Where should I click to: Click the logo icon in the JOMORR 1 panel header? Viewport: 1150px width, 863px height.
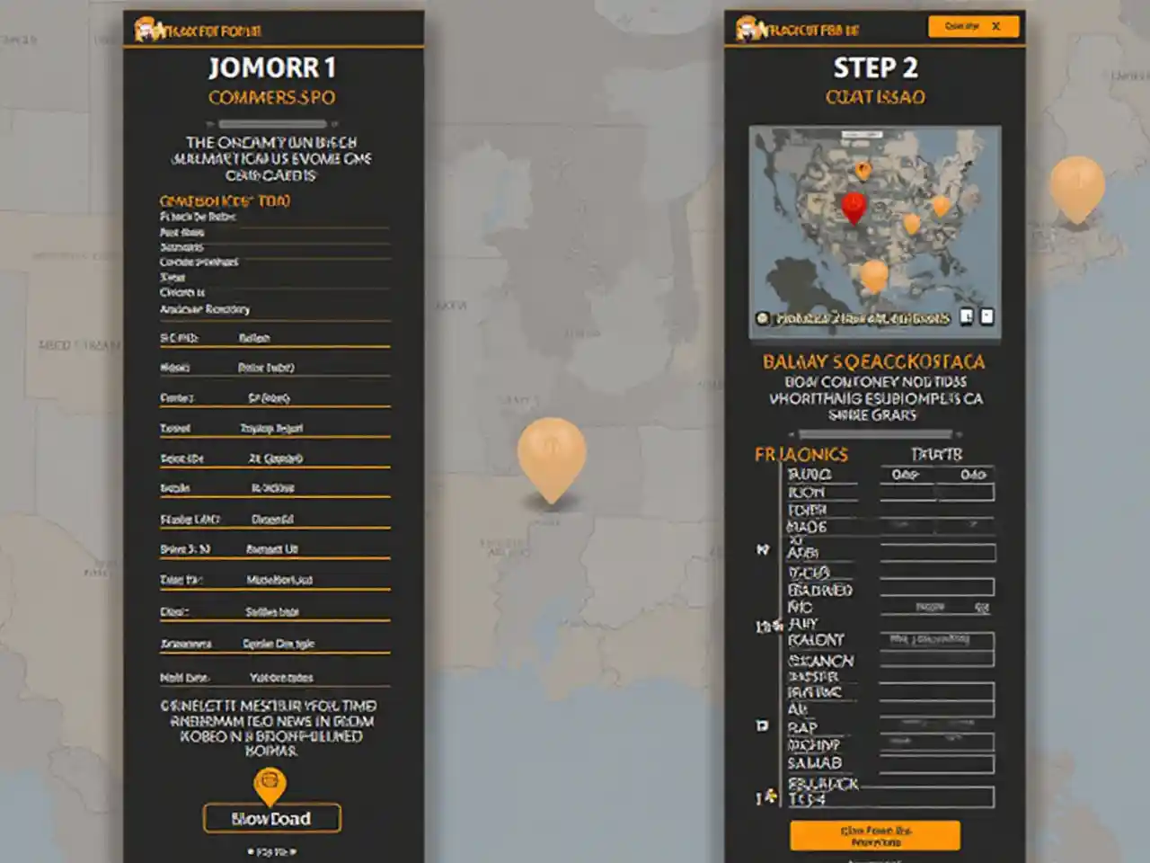point(146,31)
